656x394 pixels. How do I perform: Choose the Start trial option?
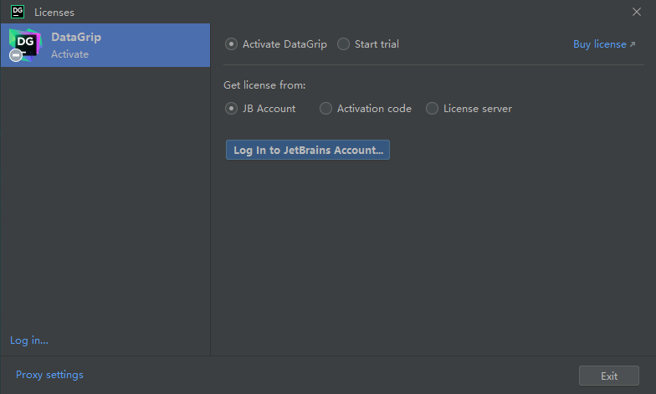[x=344, y=44]
